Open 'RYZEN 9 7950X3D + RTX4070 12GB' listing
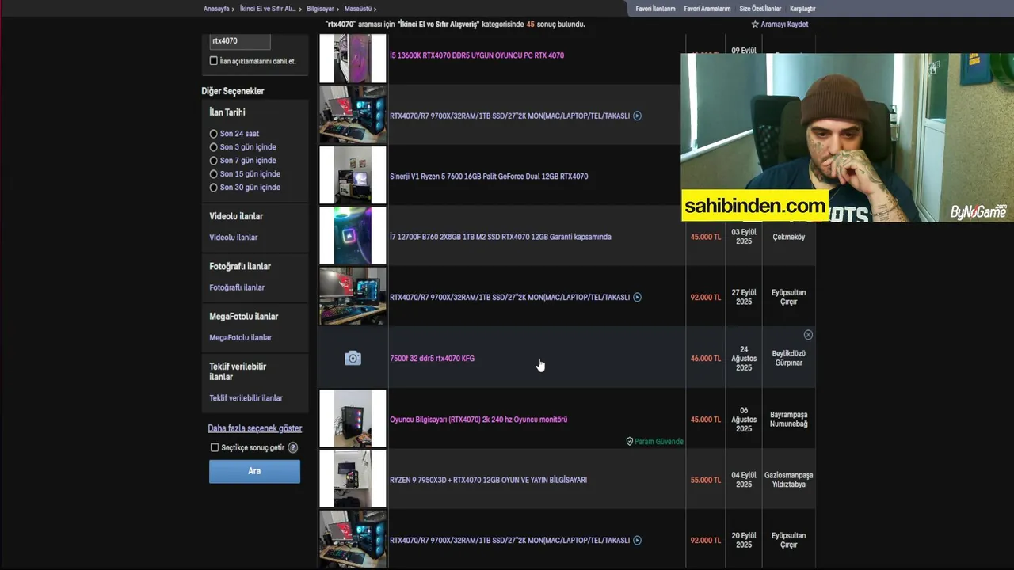This screenshot has height=570, width=1014. pyautogui.click(x=489, y=480)
